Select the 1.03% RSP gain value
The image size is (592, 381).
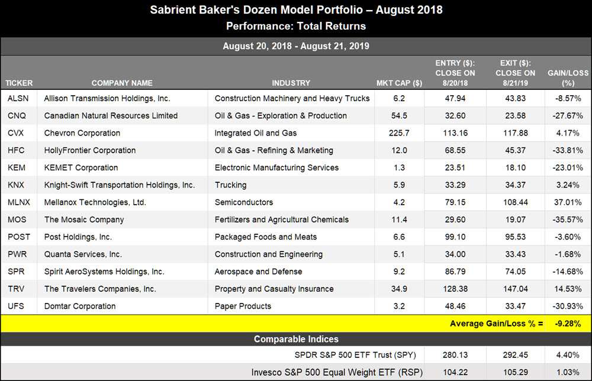pyautogui.click(x=568, y=372)
